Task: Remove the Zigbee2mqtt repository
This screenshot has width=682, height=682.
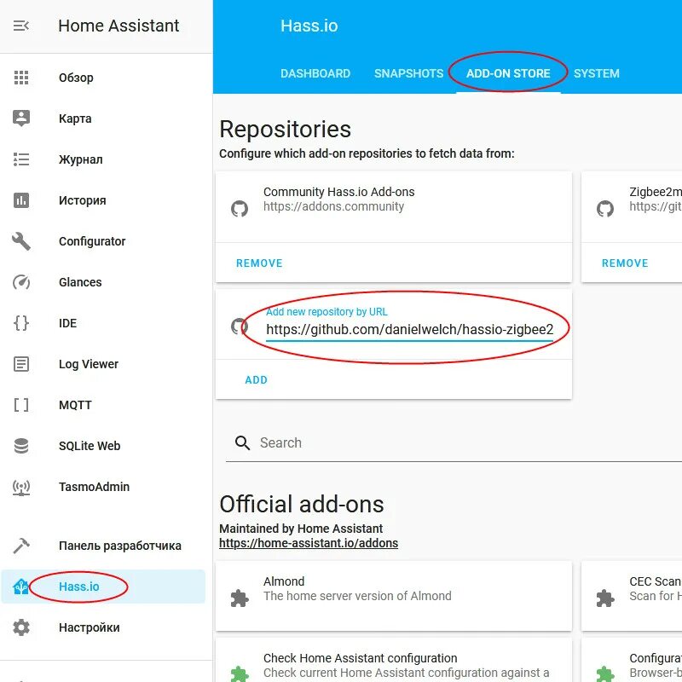Action: click(625, 263)
